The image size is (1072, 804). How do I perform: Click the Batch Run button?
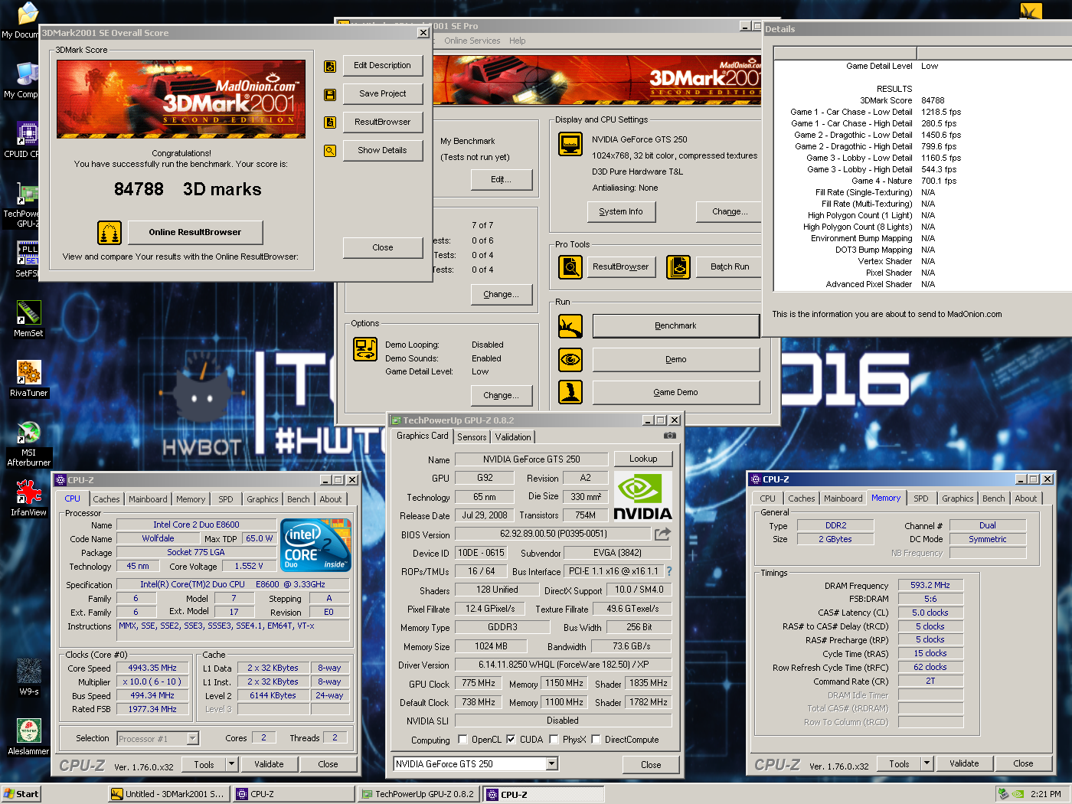(x=730, y=267)
